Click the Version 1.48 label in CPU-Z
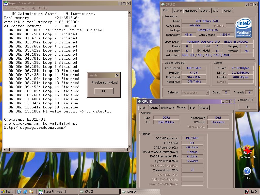Screen dimensions: 260x195 click(x=245, y=100)
